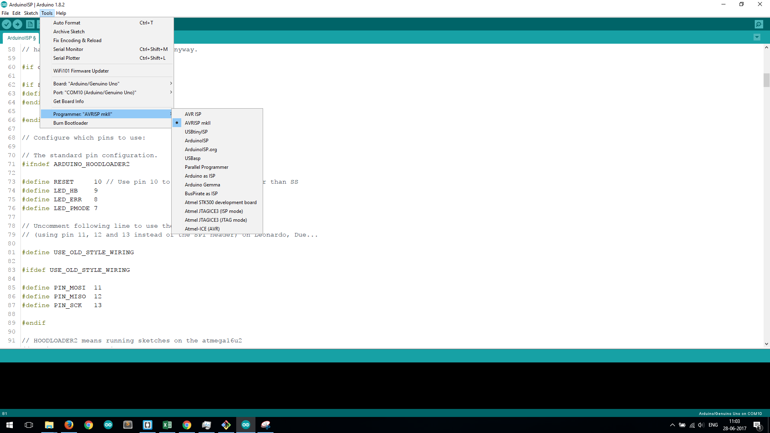
Task: Click the Tools menu
Action: click(x=47, y=13)
